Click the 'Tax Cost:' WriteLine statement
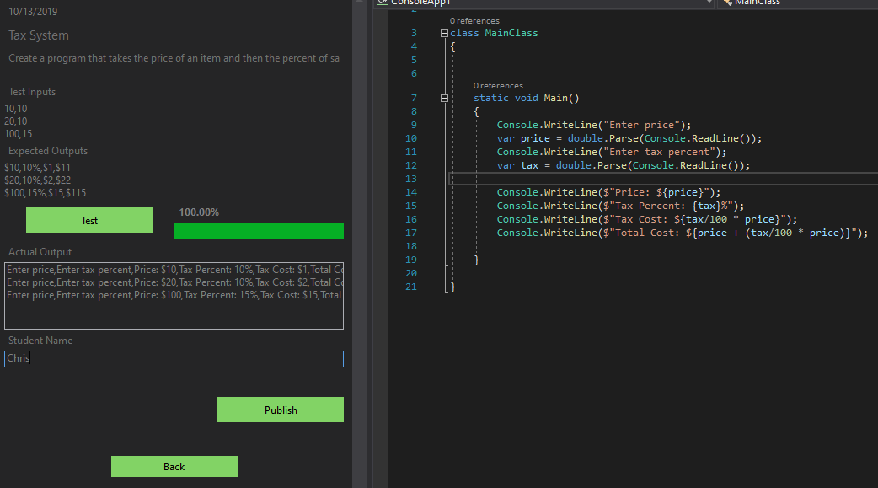 647,219
